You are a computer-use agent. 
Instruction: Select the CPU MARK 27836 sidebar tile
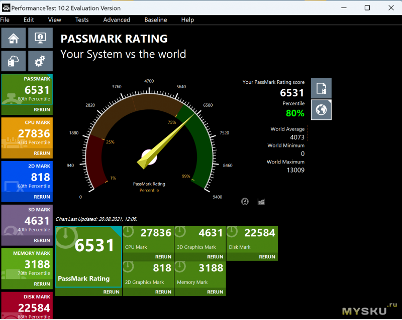pos(27,133)
